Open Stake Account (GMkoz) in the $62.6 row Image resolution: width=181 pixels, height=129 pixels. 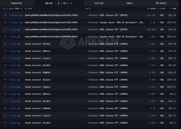click(38, 94)
